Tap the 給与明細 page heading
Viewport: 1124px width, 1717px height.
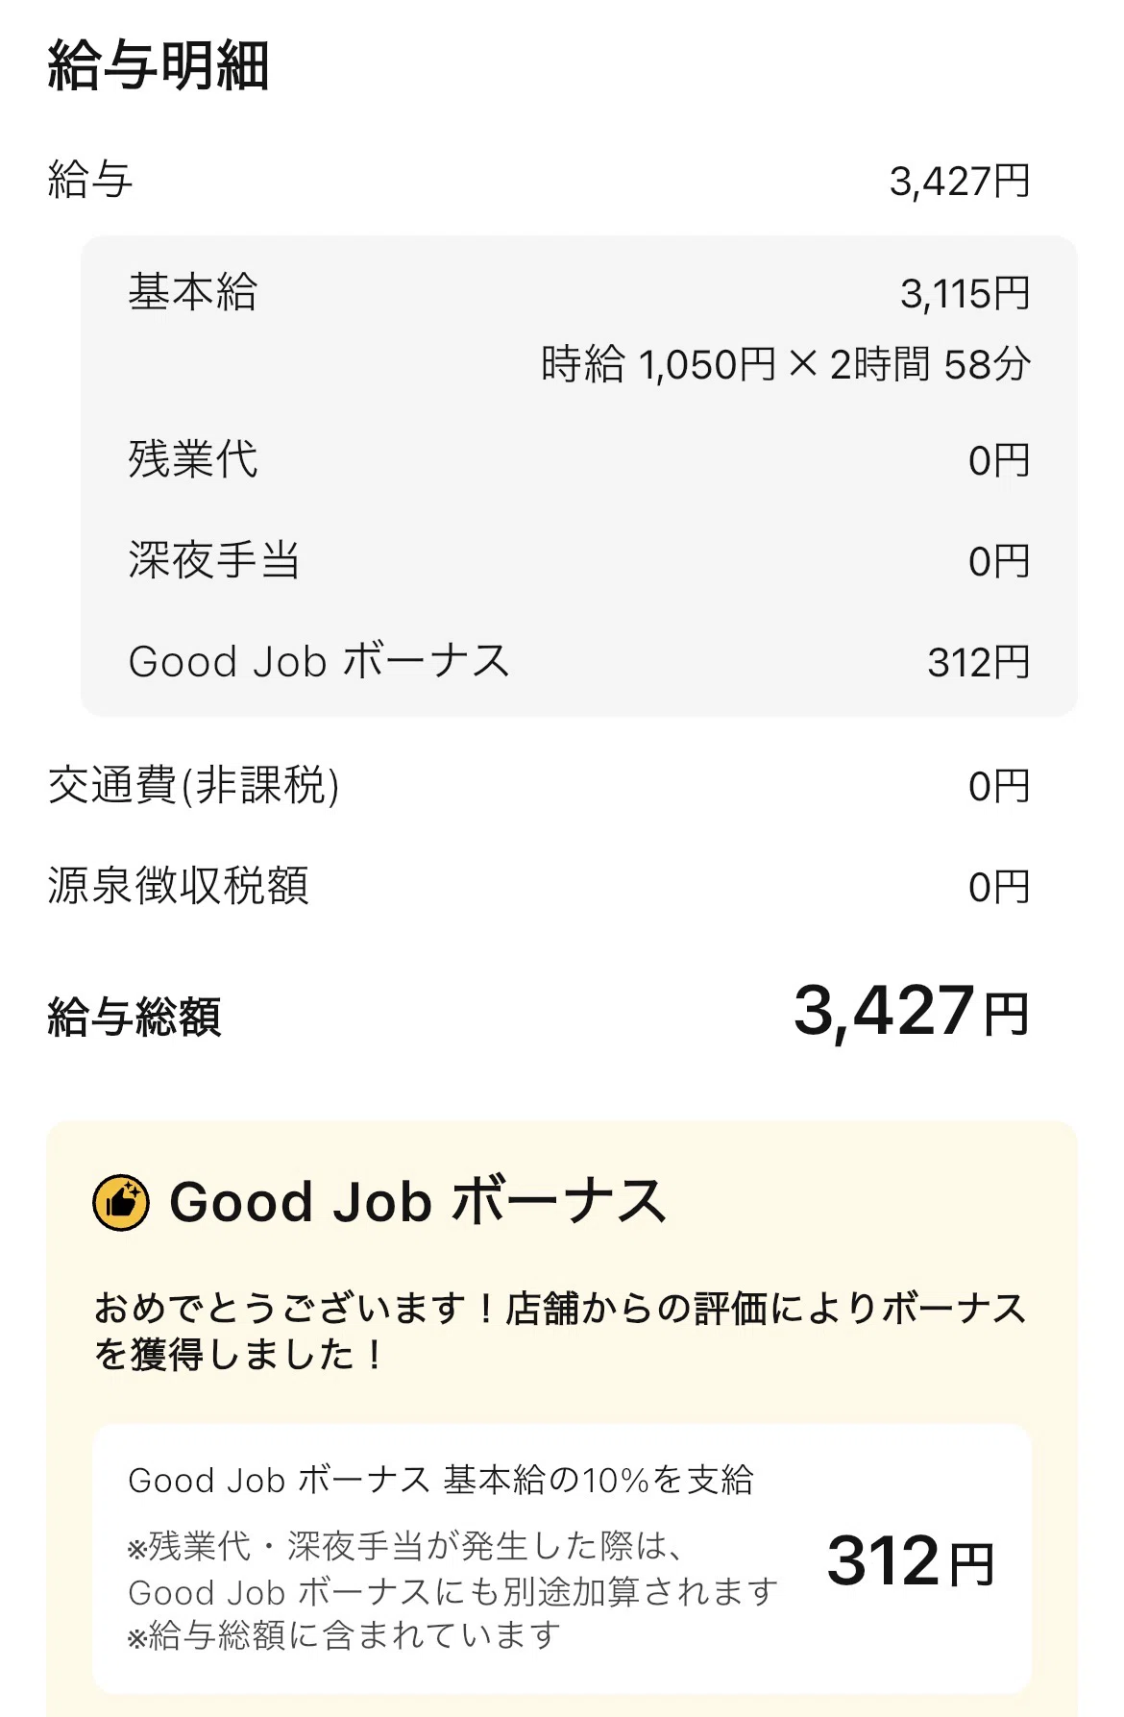click(159, 65)
